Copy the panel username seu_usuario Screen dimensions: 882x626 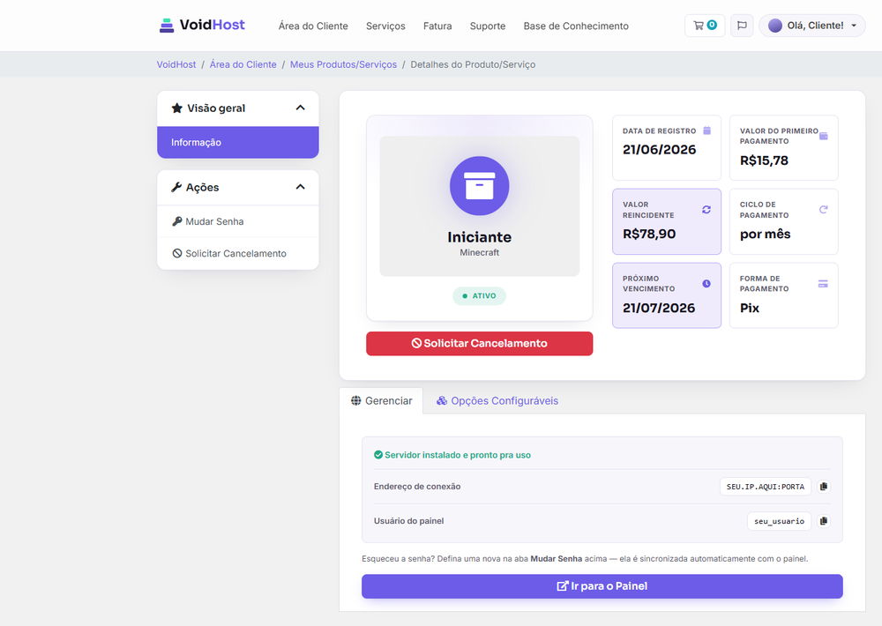point(824,521)
